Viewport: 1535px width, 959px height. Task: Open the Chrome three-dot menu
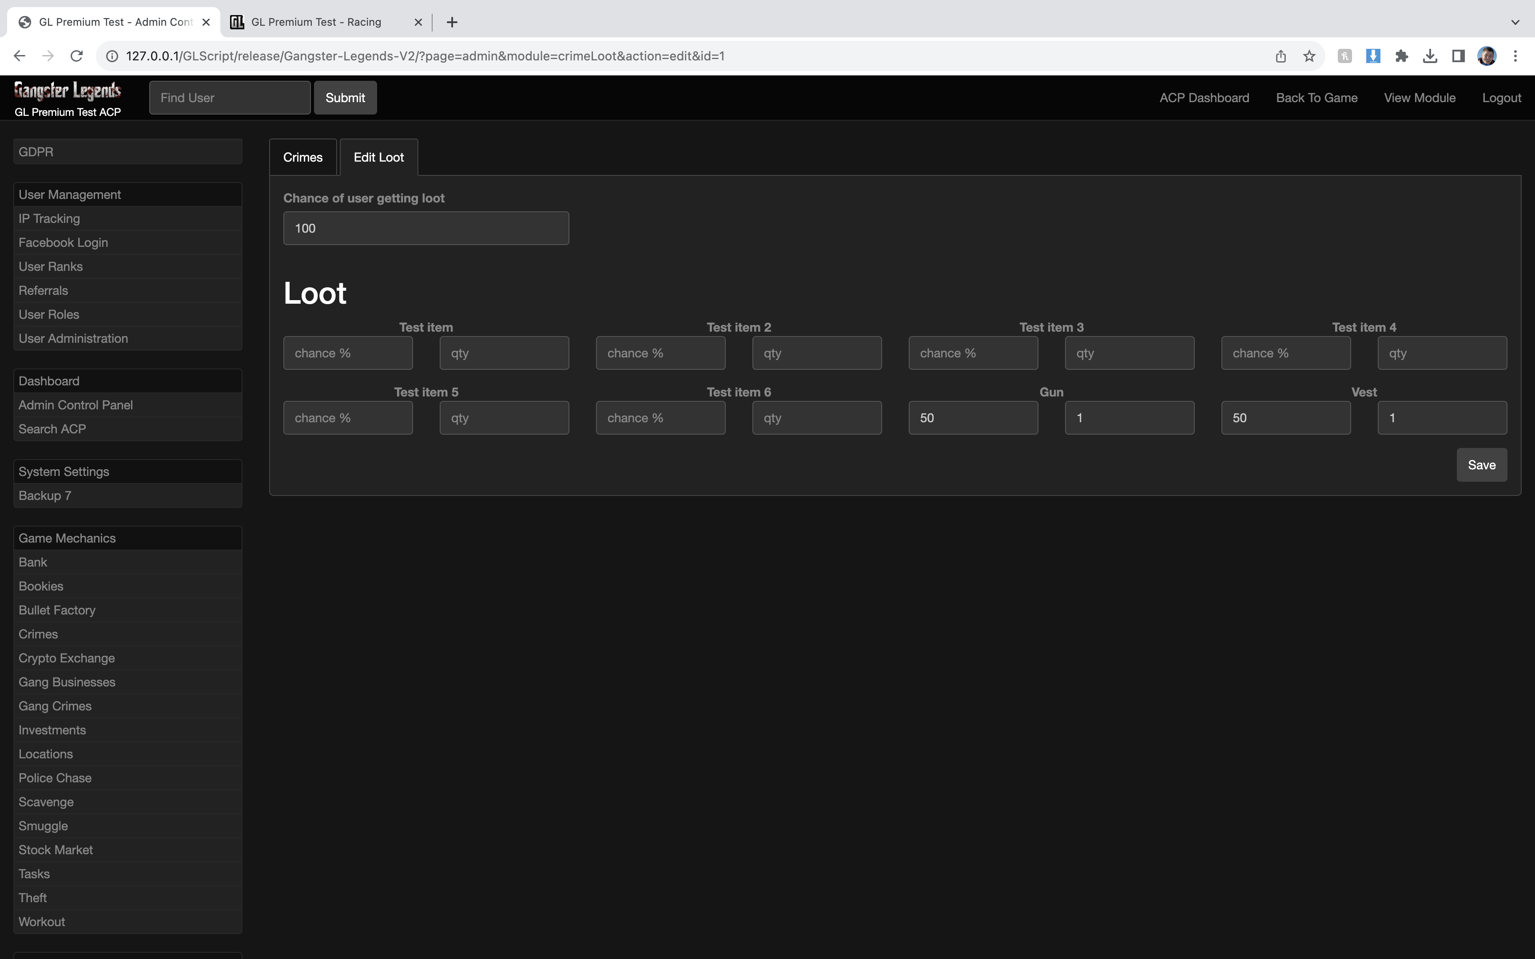coord(1515,56)
